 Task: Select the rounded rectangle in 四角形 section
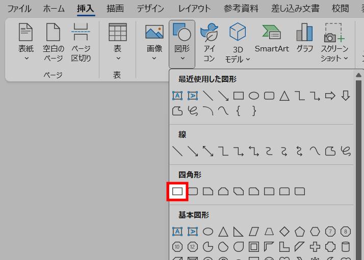click(x=193, y=191)
